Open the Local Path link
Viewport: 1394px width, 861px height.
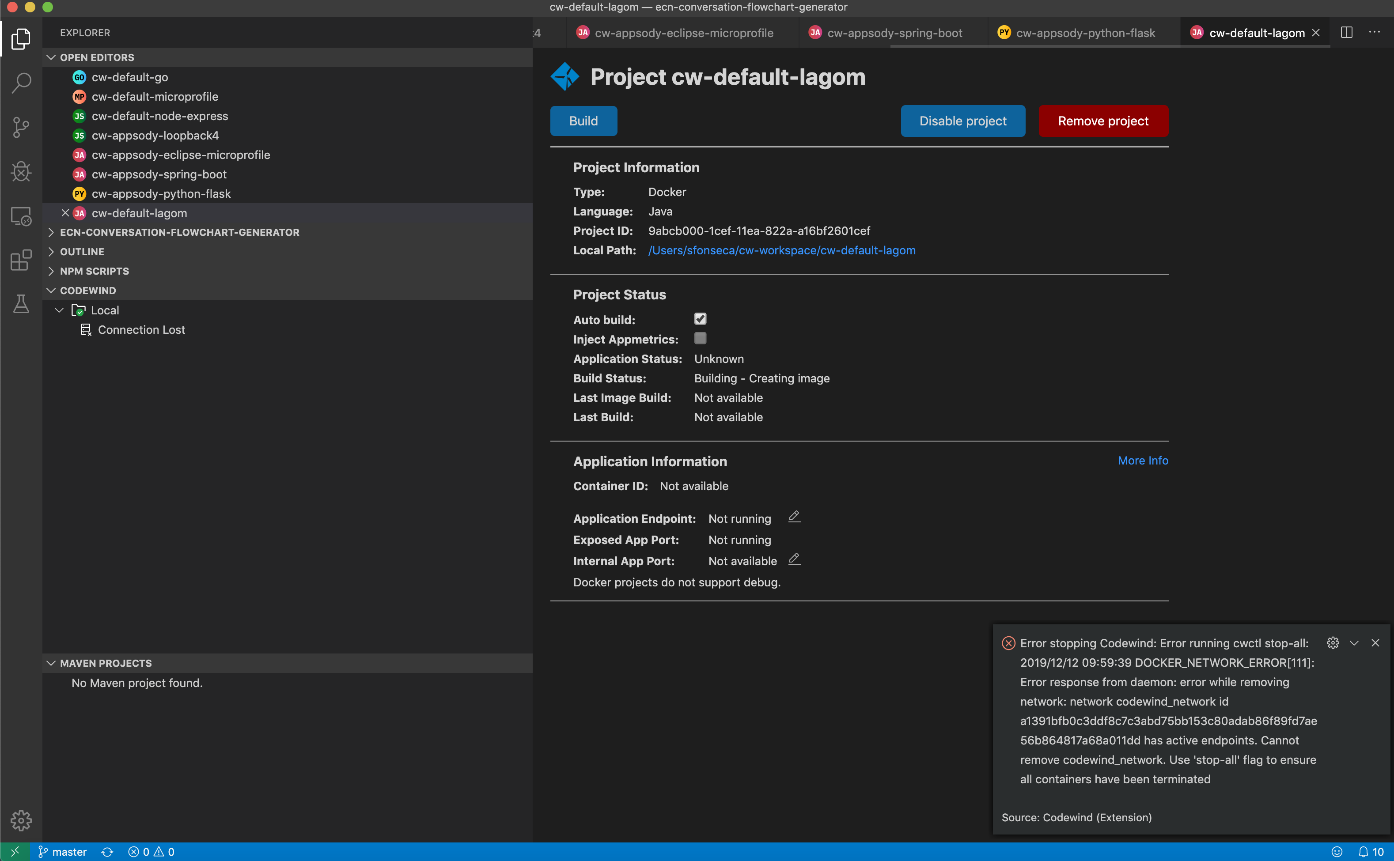click(x=782, y=250)
